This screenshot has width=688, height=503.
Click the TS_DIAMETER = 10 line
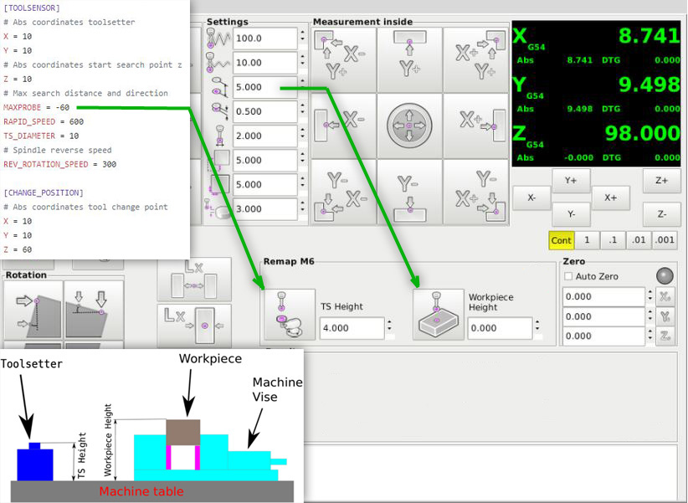point(41,136)
